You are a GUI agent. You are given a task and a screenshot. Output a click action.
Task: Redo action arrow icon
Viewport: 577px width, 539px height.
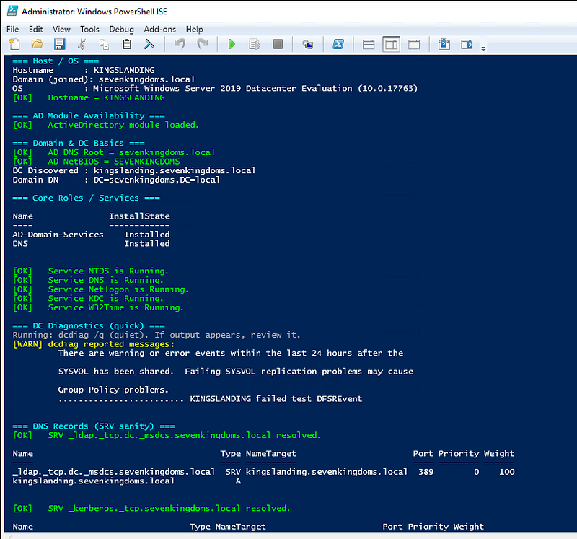tap(203, 45)
